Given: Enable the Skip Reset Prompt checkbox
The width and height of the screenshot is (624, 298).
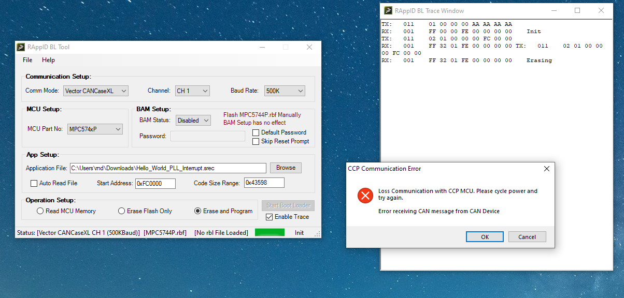Looking at the screenshot, I should coord(255,141).
